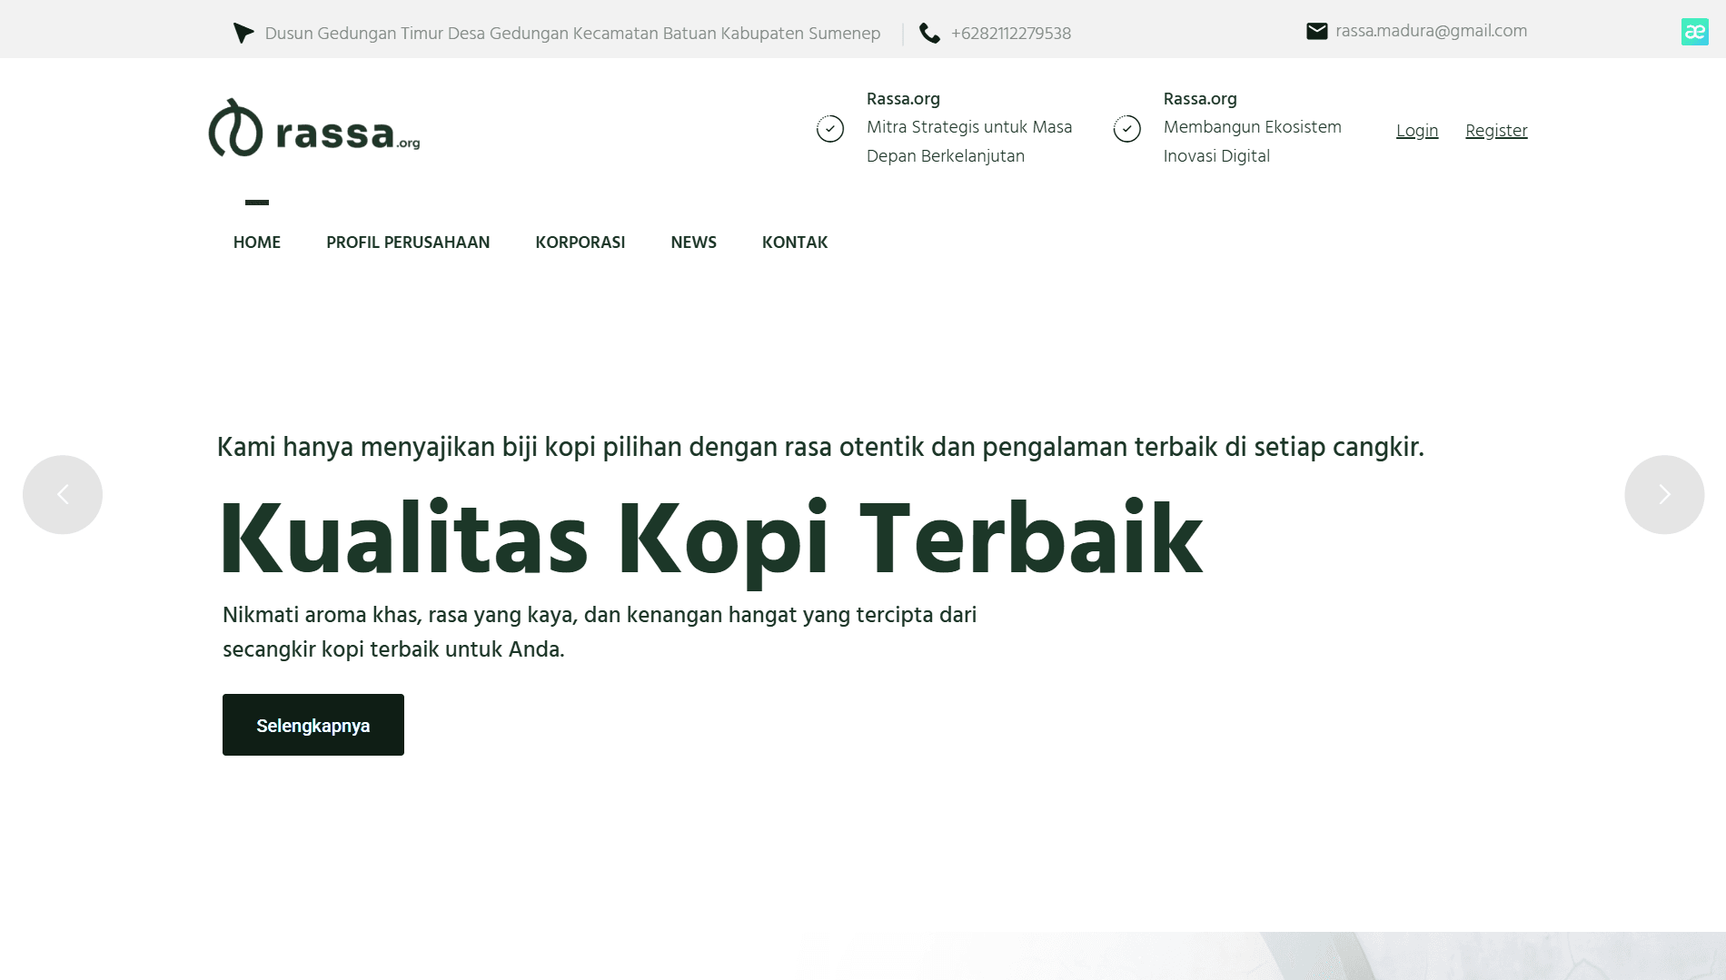This screenshot has width=1726, height=980.
Task: Click the checkmark icon beside Mitra Strategis
Action: (x=828, y=128)
